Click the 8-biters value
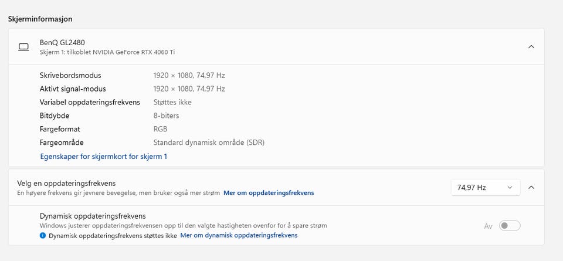This screenshot has width=563, height=261. tap(166, 116)
